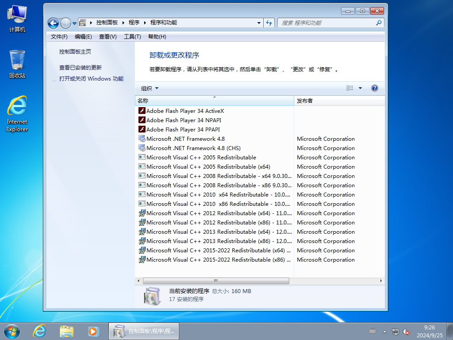Open the 工具(T) menu
The width and height of the screenshot is (453, 340).
132,37
